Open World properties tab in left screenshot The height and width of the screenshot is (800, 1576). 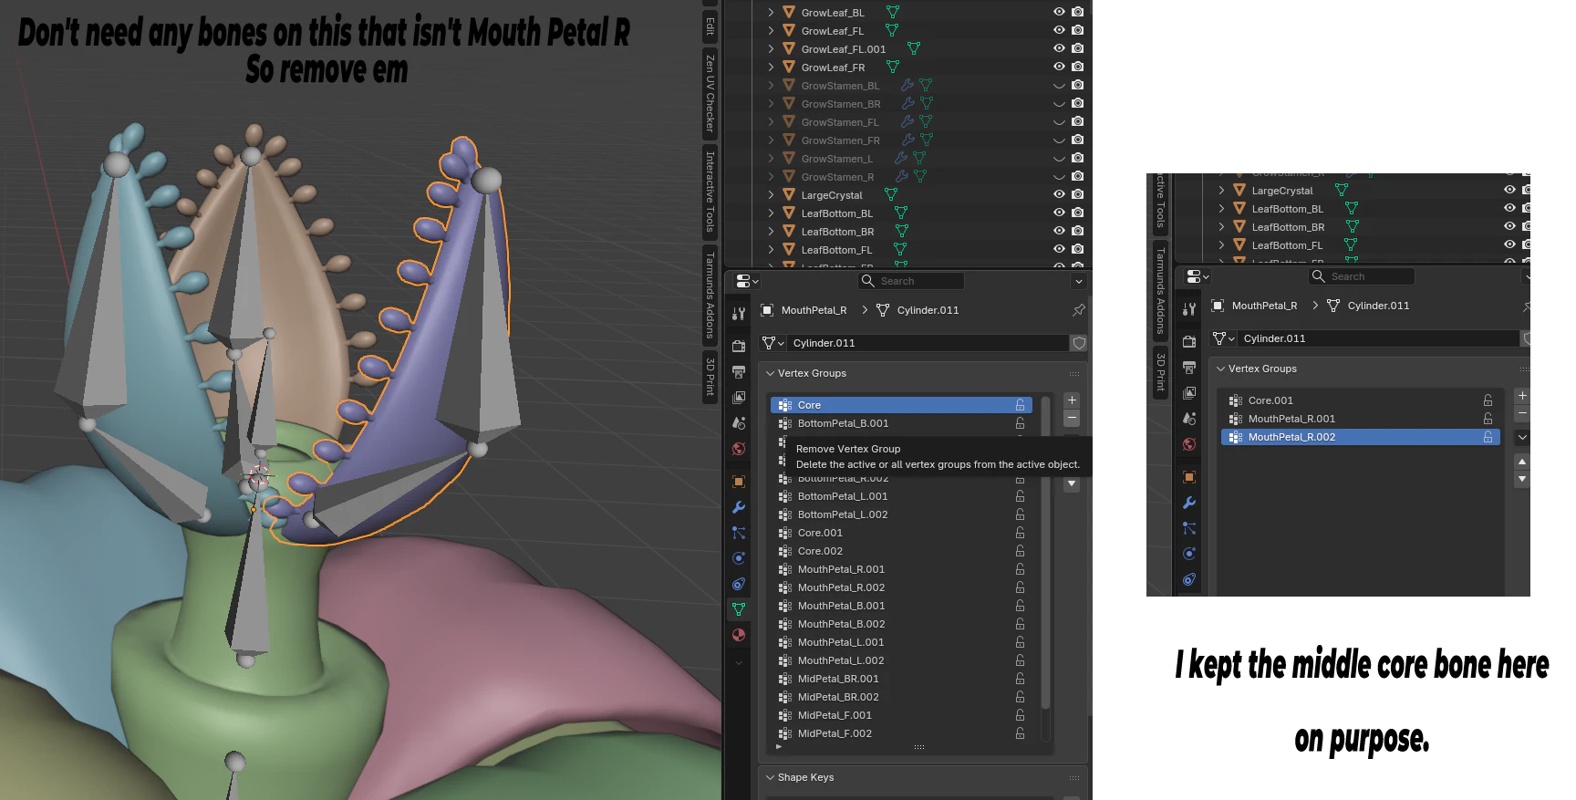tap(739, 448)
